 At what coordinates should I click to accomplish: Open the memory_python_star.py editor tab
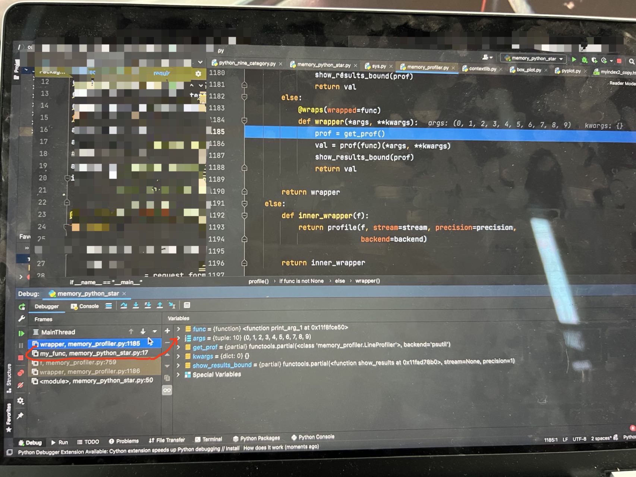tap(324, 65)
